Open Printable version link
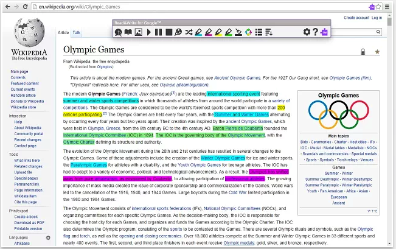The image size is (396, 249). click(28, 229)
